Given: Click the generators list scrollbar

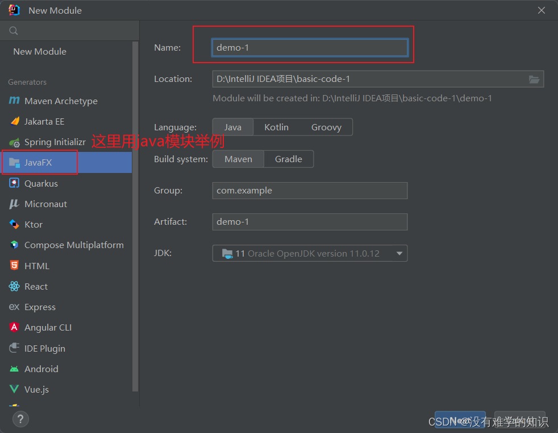Looking at the screenshot, I should [x=135, y=217].
